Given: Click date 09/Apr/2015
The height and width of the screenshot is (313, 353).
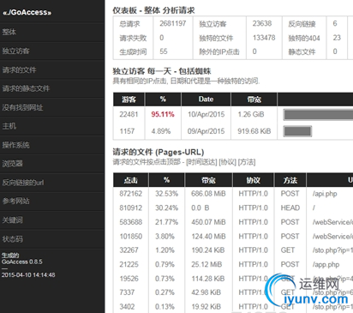Looking at the screenshot, I should pyautogui.click(x=206, y=131).
